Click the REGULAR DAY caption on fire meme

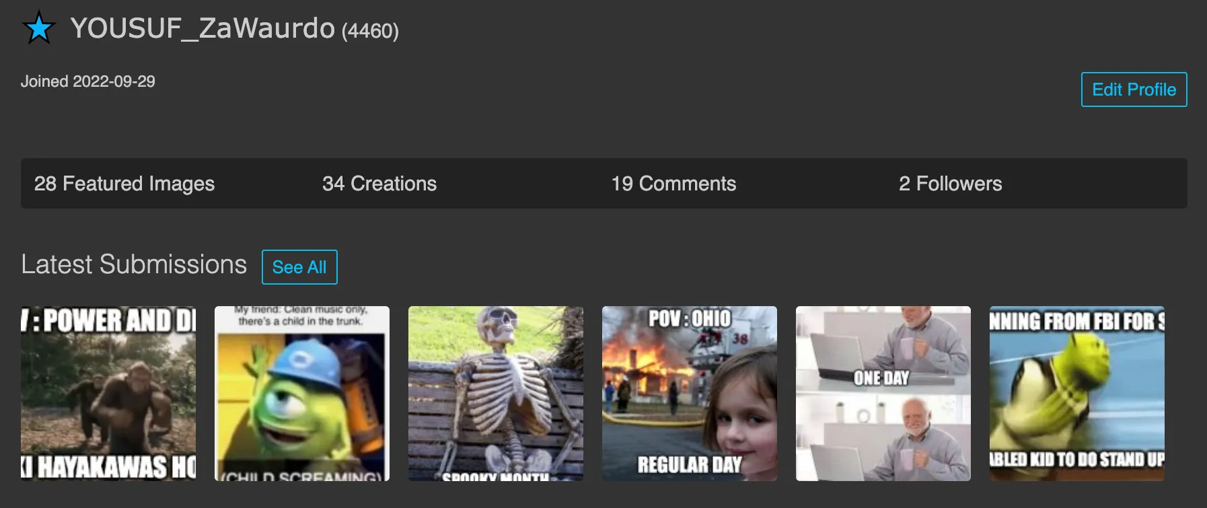coord(689,464)
